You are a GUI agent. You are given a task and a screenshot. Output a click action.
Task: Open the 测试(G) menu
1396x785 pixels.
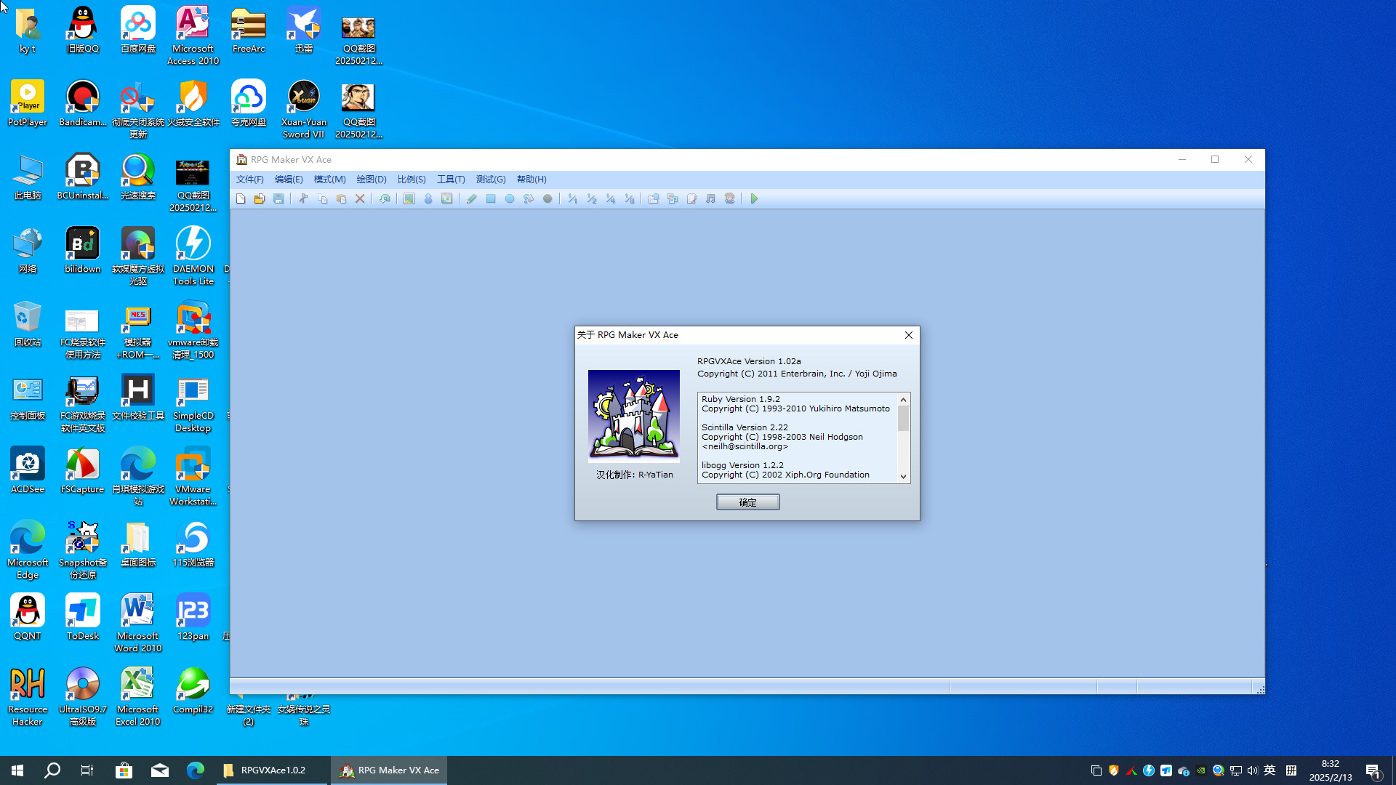[x=491, y=180]
